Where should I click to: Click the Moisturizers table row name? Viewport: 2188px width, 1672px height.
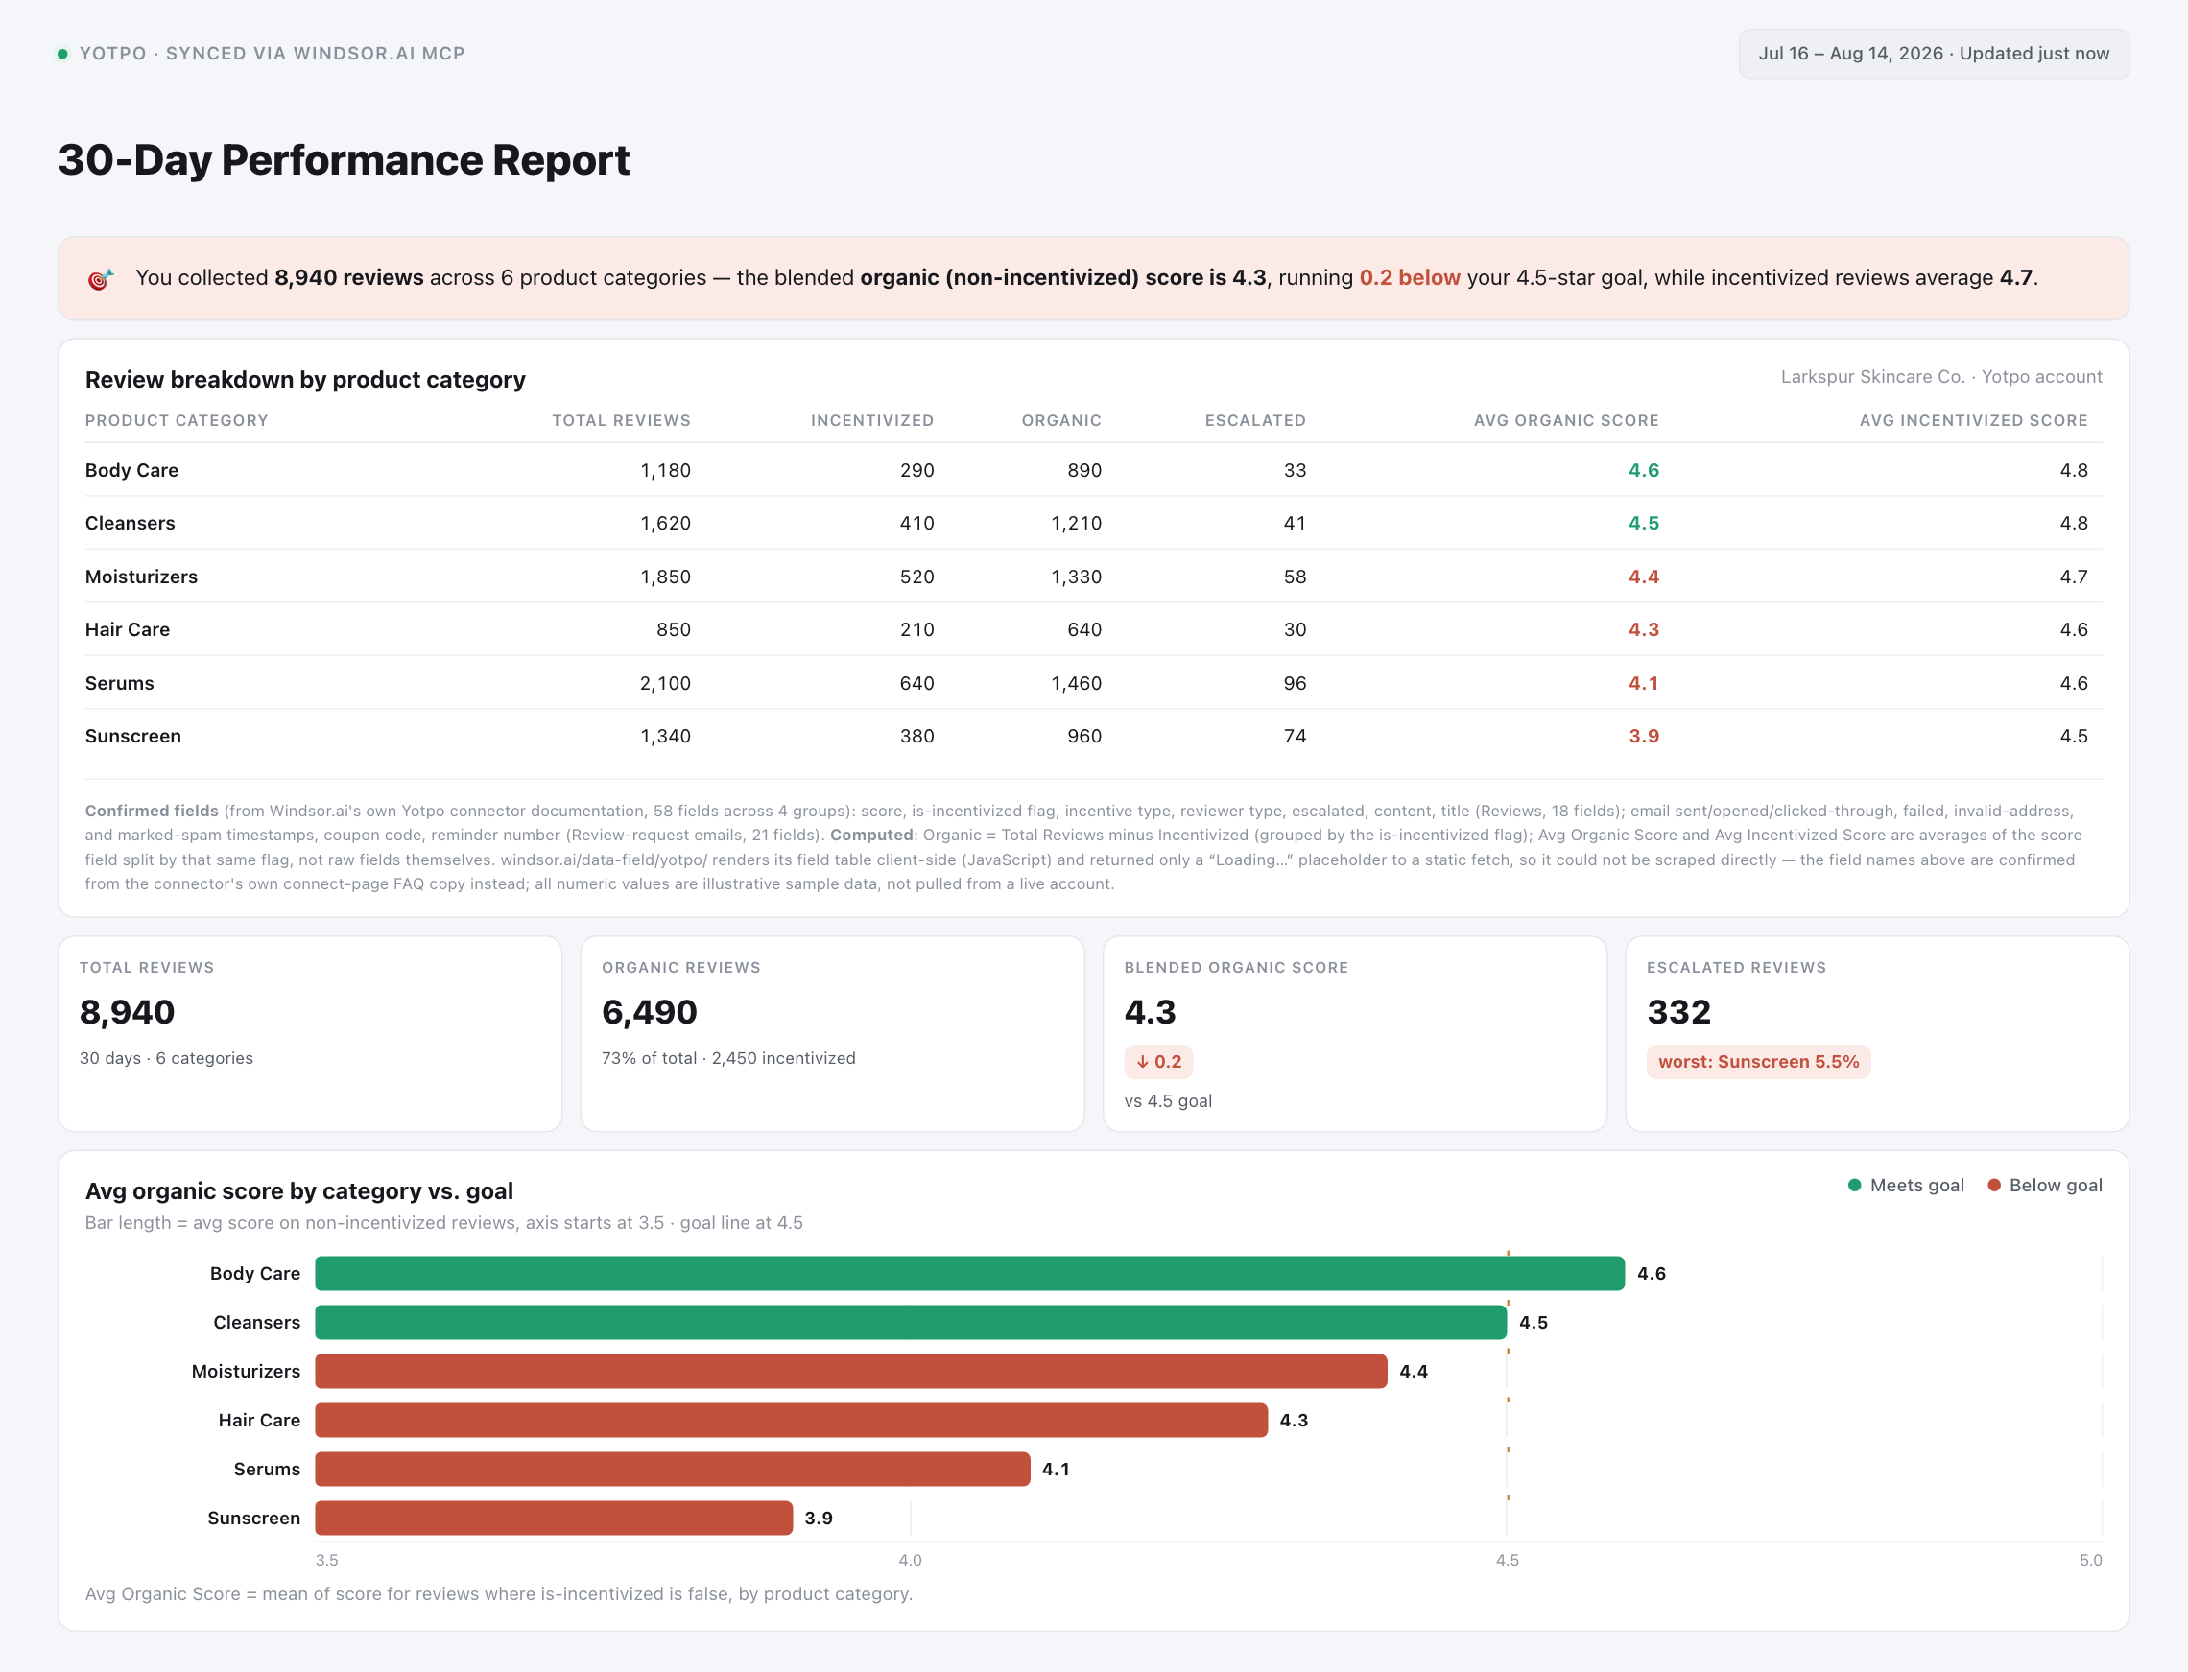tap(141, 577)
